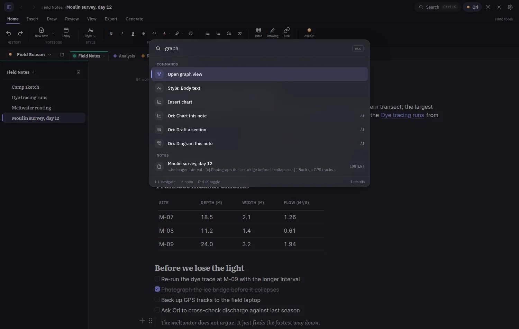Insert a link from the toolbar
The height and width of the screenshot is (329, 519).
pyautogui.click(x=287, y=33)
